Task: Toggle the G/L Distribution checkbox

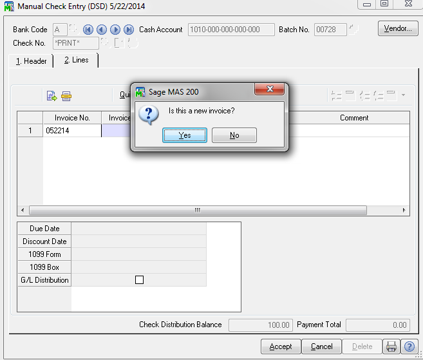Action: pos(139,280)
